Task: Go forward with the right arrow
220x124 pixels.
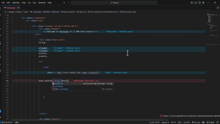Action: pos(69,3)
